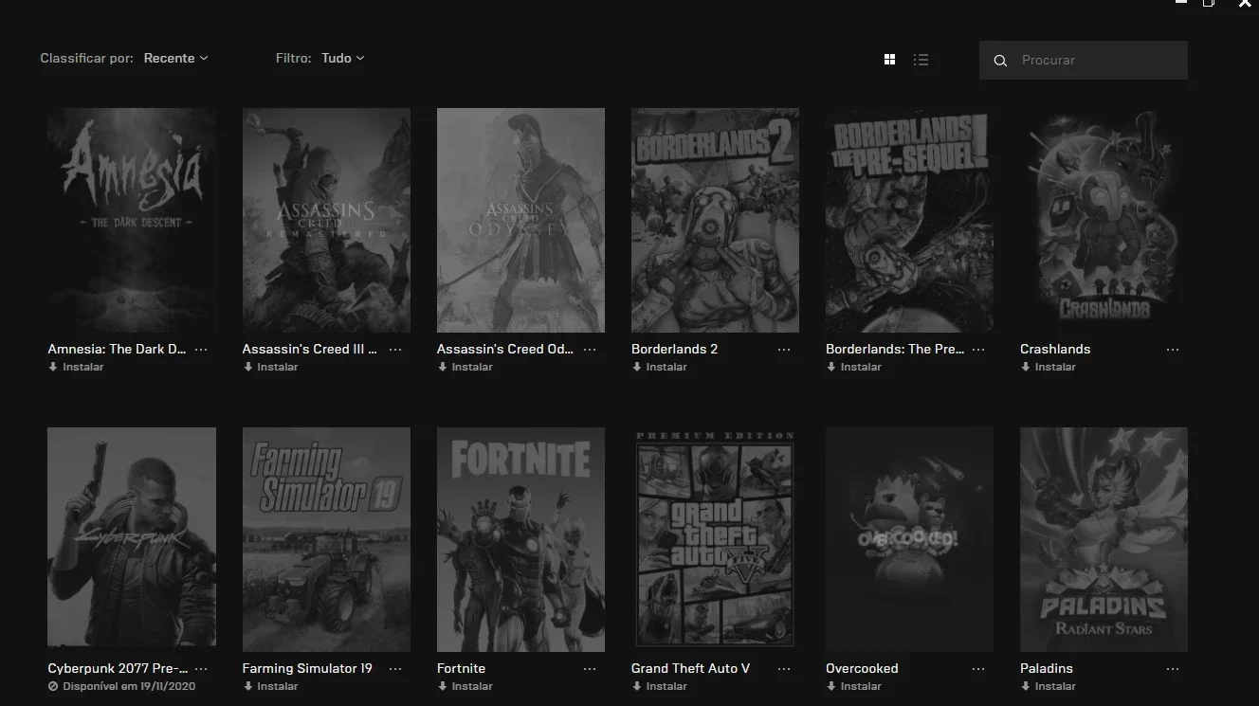Screen dimensions: 1259x706
Task: Click the Overcooked title text
Action: point(862,668)
